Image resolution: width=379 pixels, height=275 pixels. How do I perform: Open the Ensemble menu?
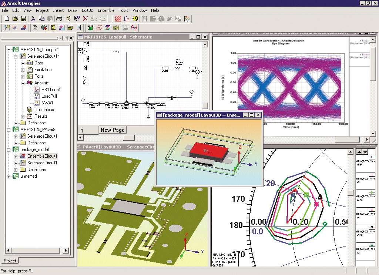point(106,10)
